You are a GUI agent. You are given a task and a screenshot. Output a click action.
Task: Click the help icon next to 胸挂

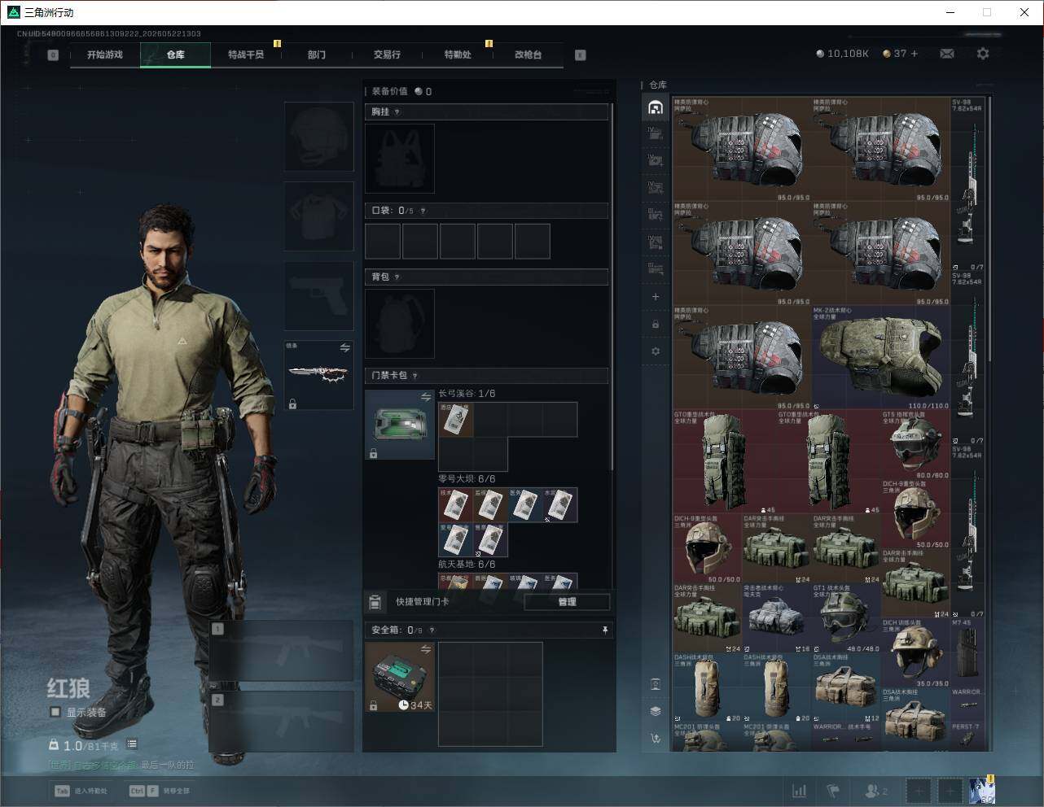point(397,112)
